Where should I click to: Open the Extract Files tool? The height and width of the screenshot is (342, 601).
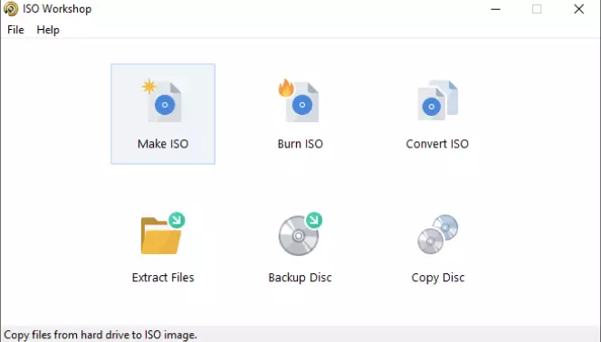(x=163, y=247)
